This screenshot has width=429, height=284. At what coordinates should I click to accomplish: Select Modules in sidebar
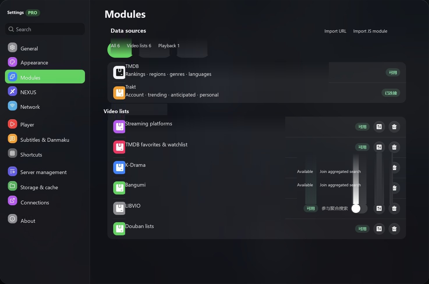[45, 77]
